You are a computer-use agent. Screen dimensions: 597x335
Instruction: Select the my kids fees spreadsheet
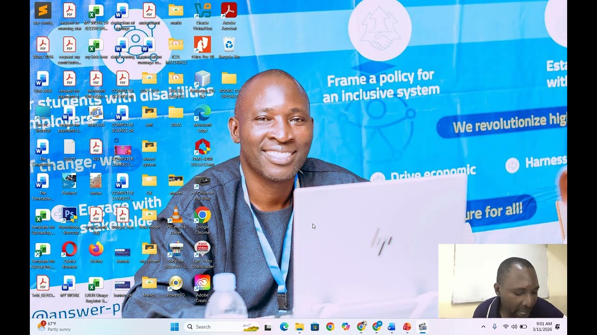96,48
